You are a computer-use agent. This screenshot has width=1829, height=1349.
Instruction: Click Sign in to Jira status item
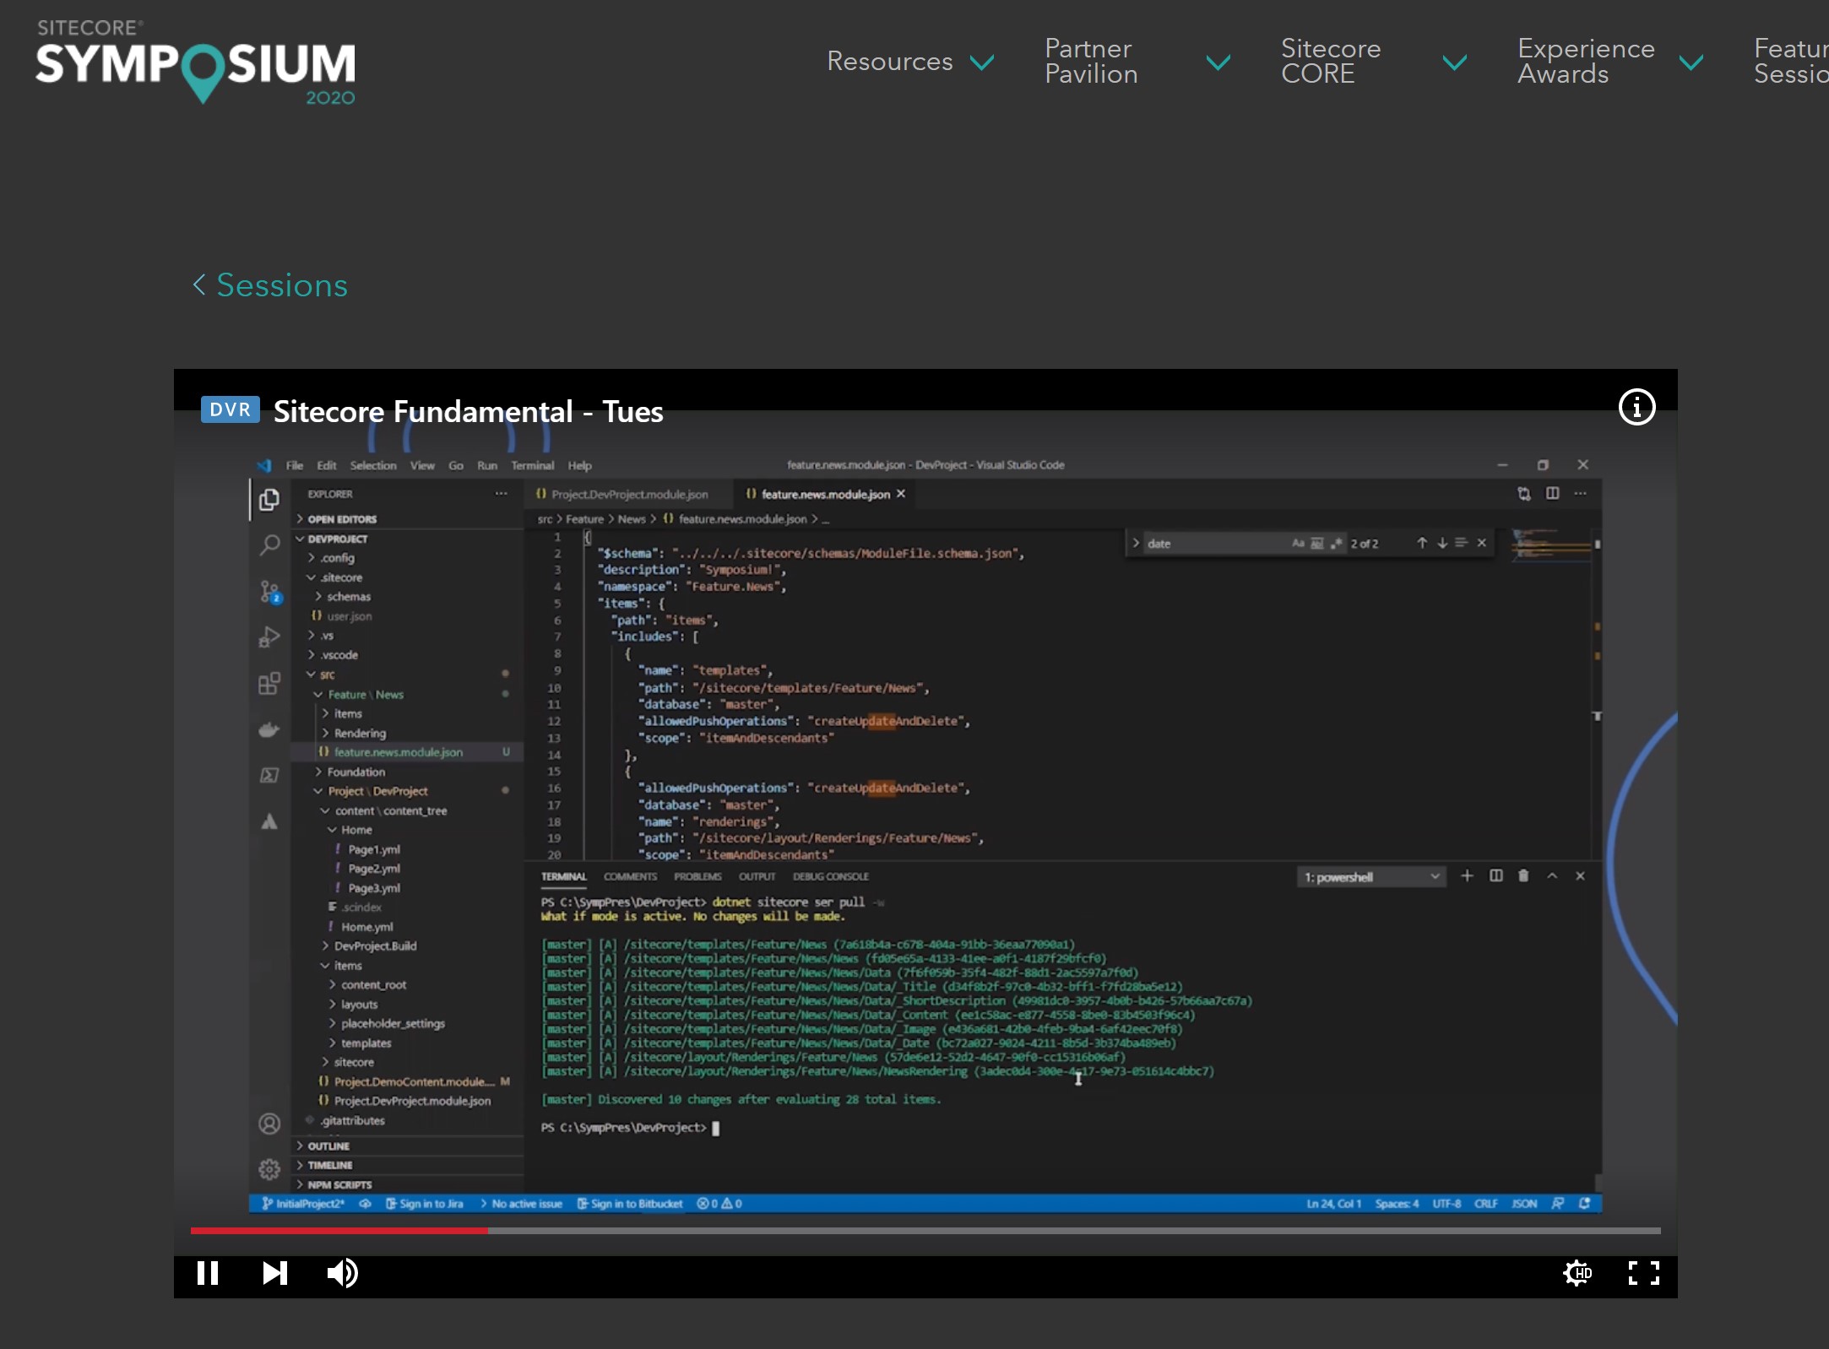pos(425,1204)
